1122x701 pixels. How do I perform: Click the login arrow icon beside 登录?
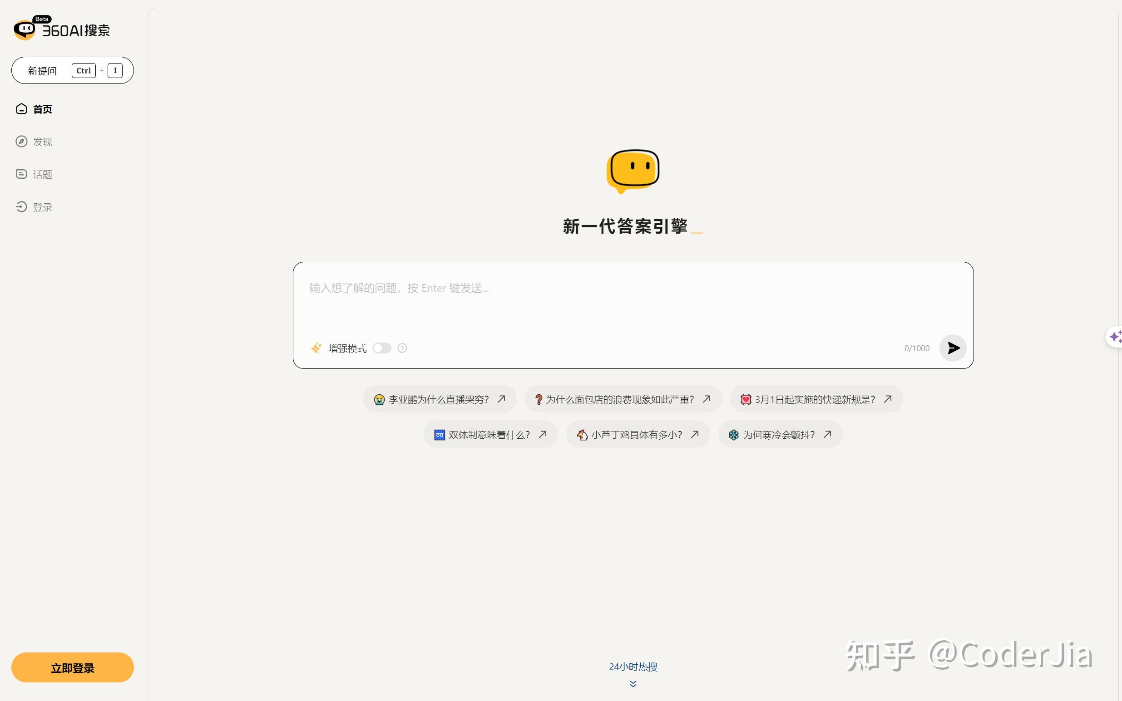point(21,207)
